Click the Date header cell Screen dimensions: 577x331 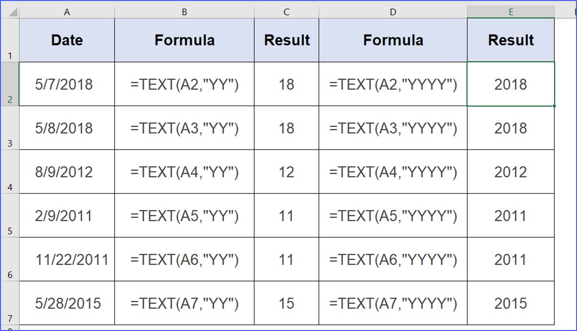[x=67, y=40]
